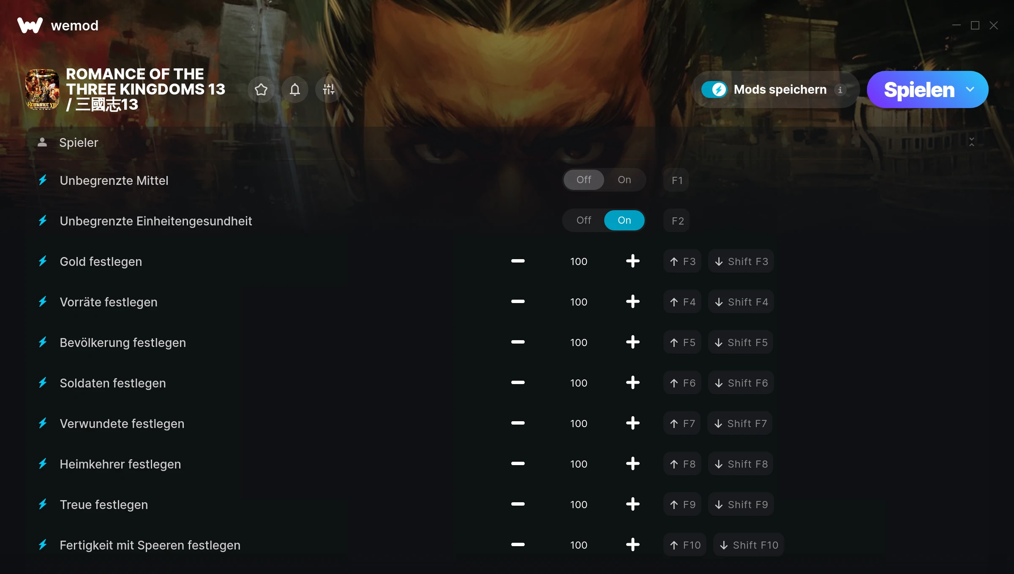Click the info icon next to Mods speichern

point(840,90)
